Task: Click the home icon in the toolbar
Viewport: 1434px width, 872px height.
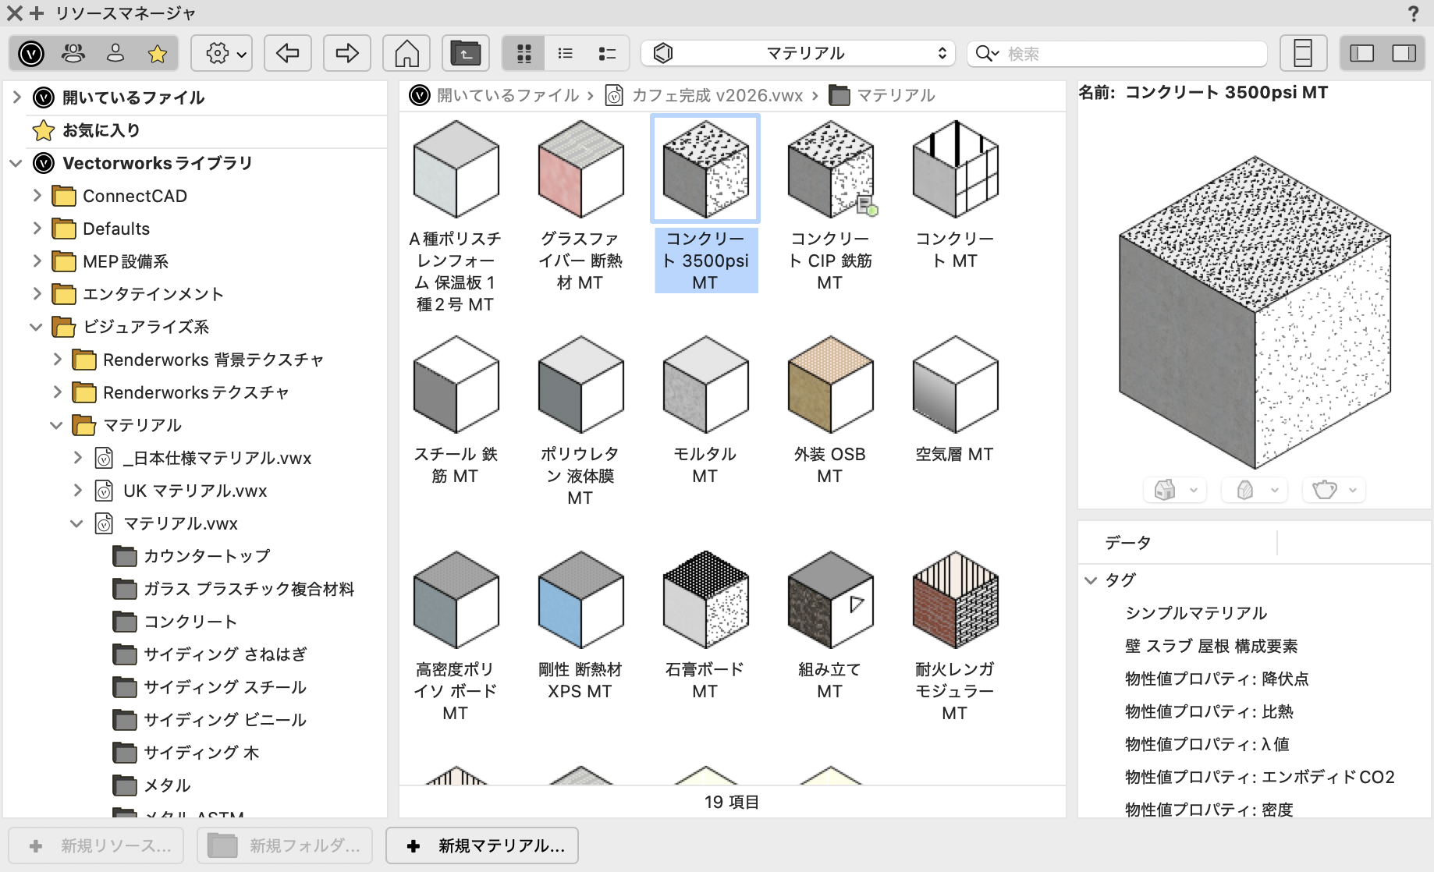Action: point(406,54)
